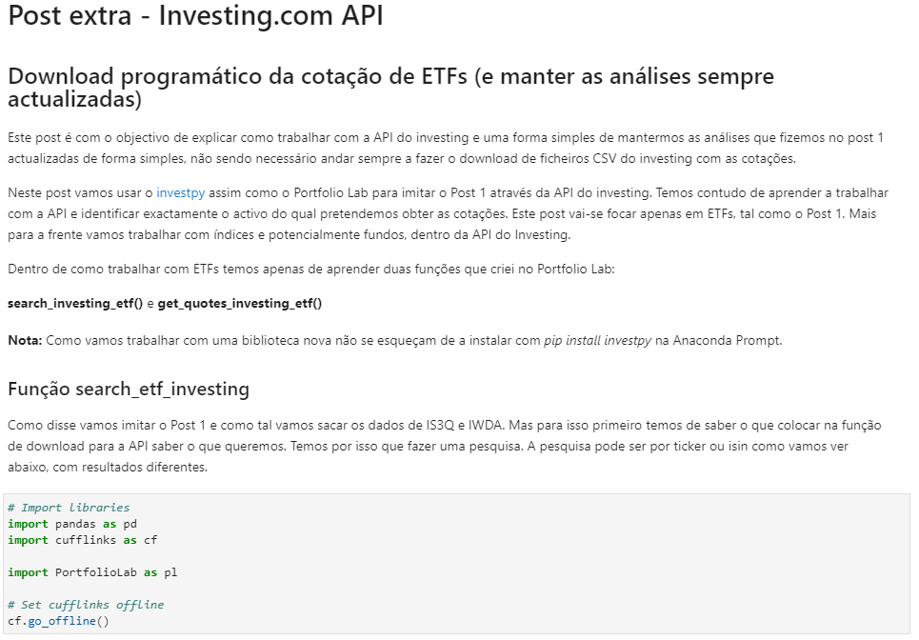Click the "# Set cufflinks offline" comment
The width and height of the screenshot is (919, 640).
[86, 605]
